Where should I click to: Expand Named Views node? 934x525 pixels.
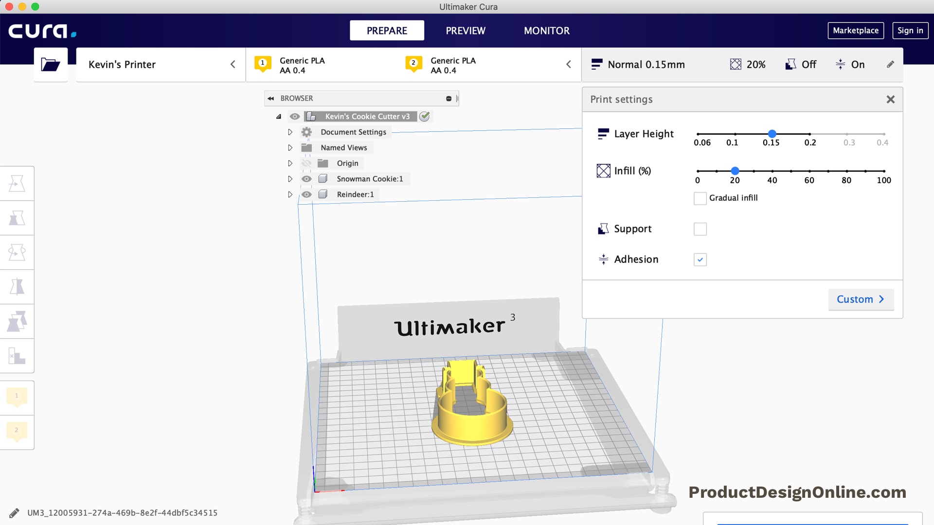(290, 147)
